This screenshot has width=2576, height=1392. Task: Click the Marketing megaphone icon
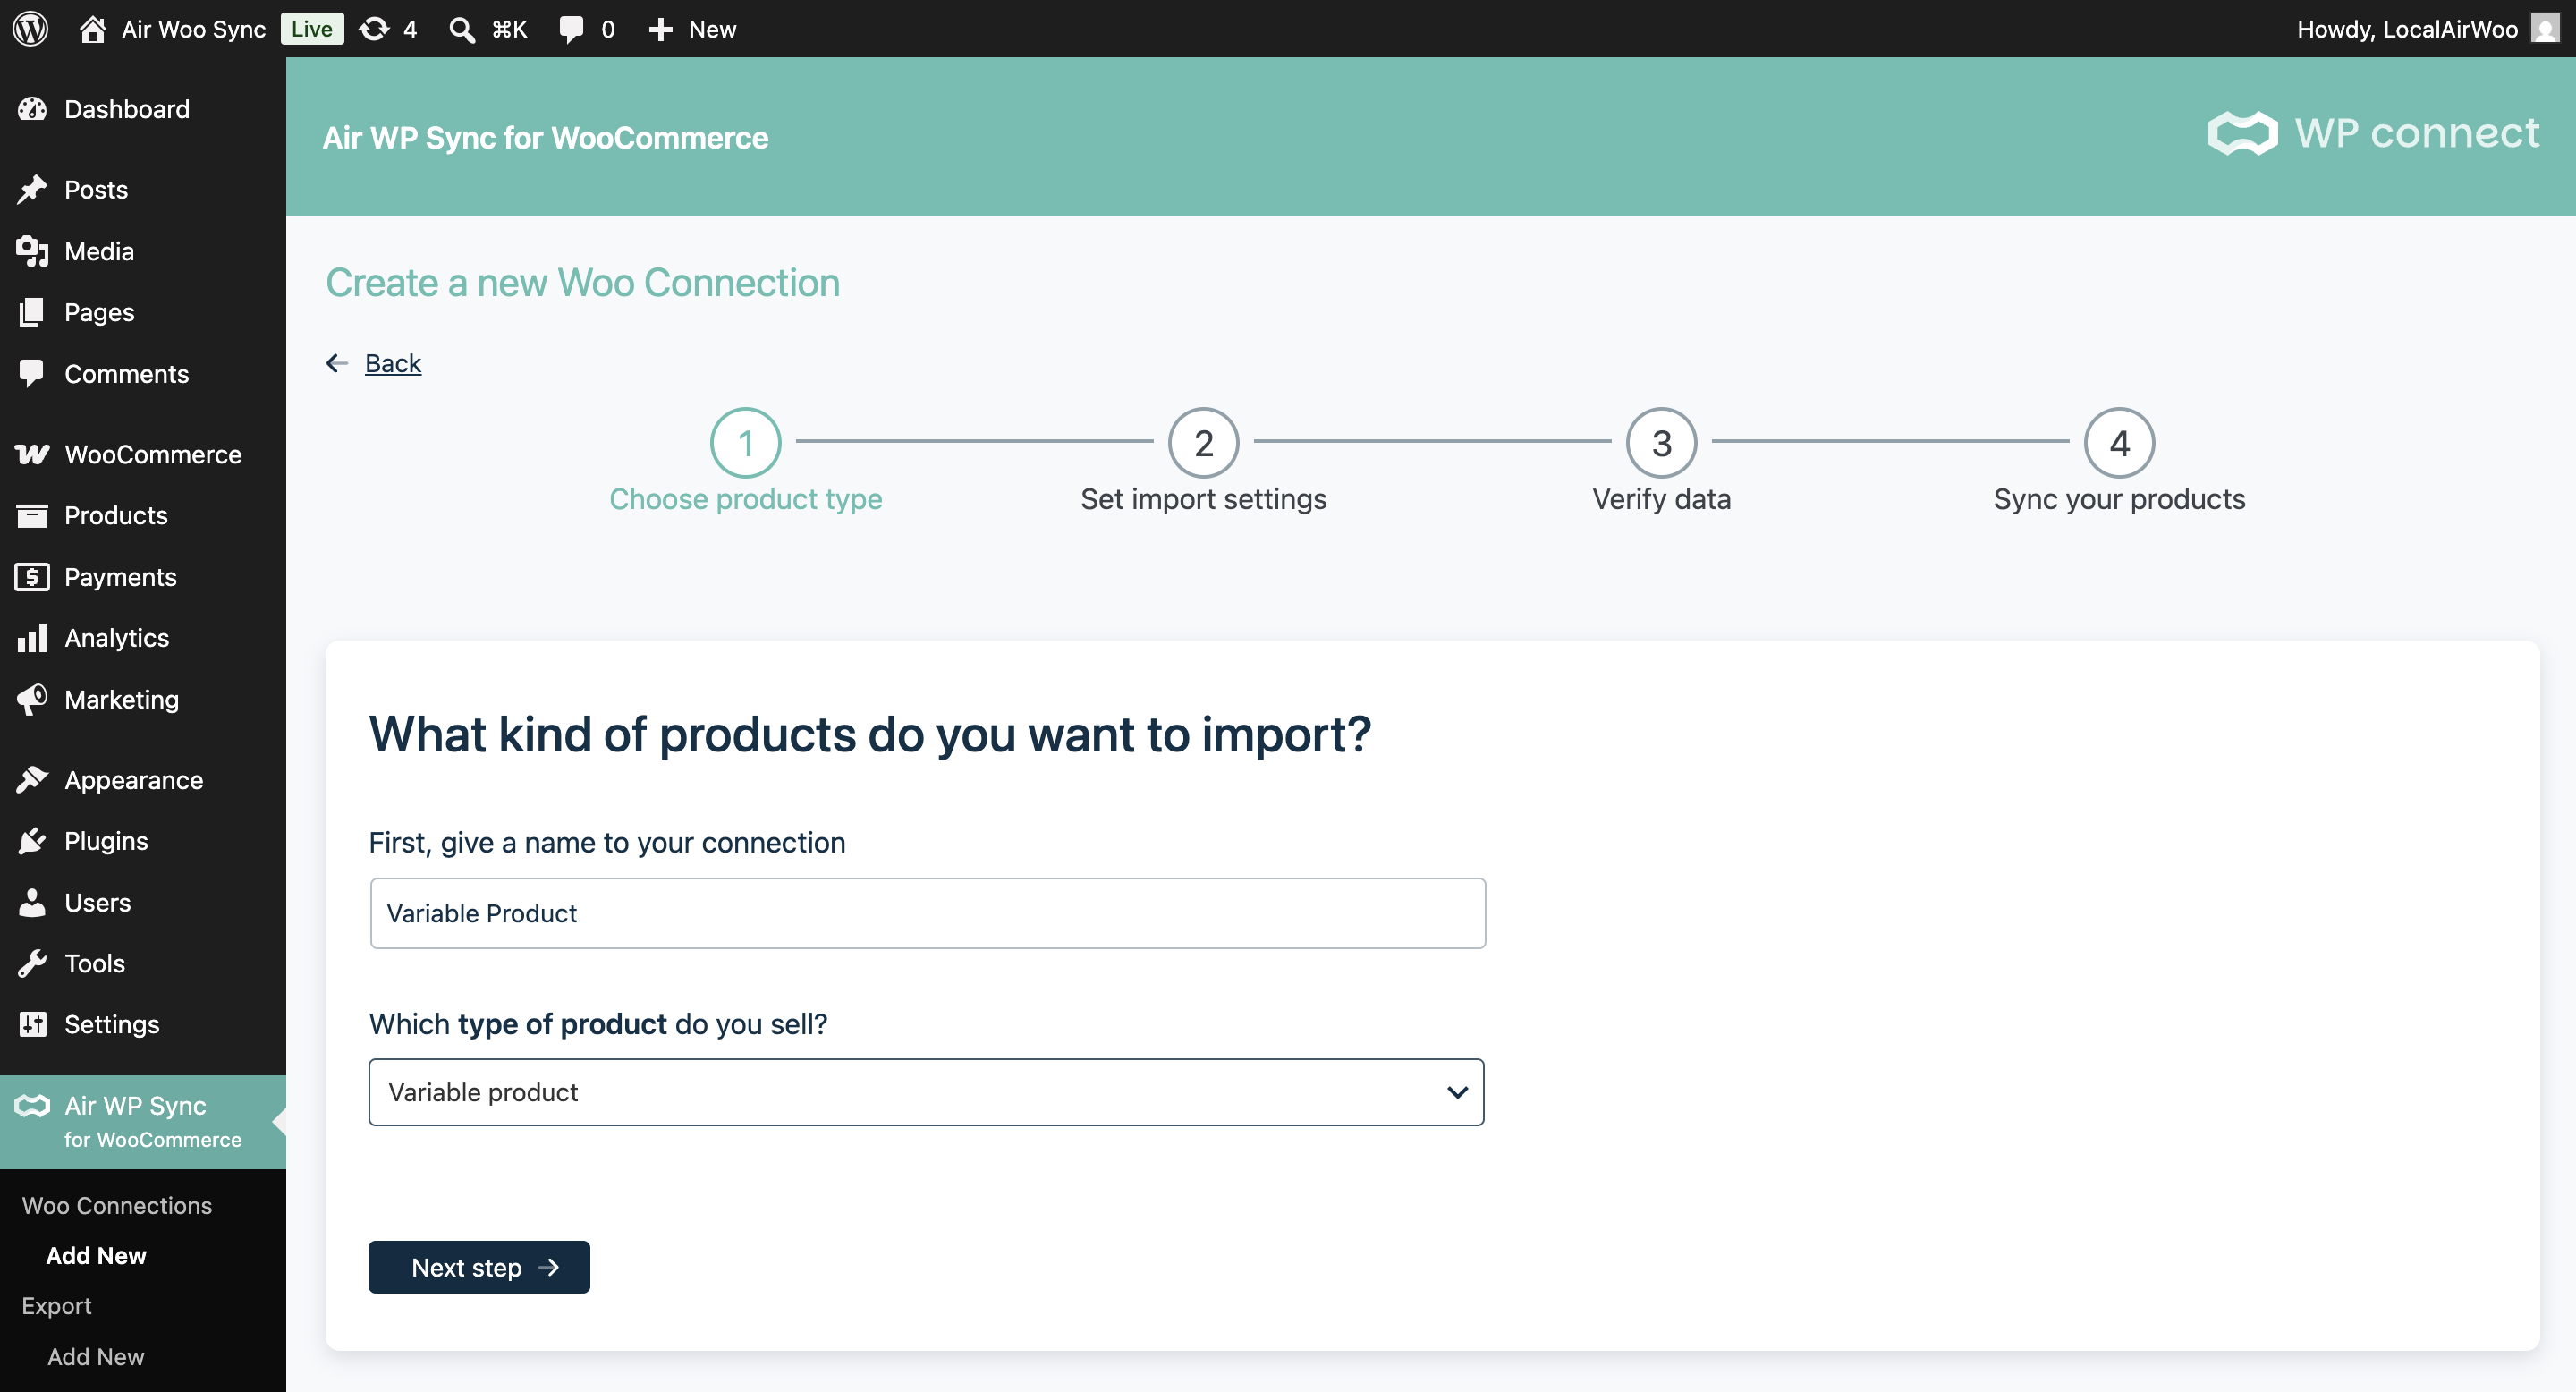tap(32, 699)
